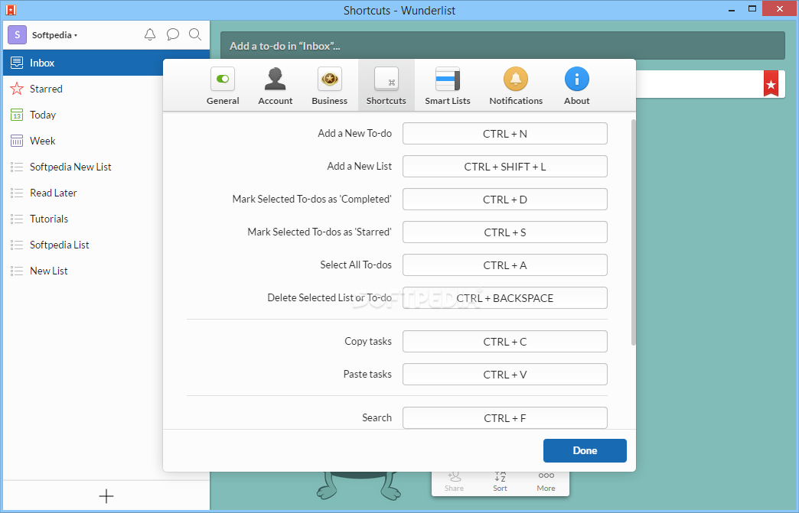Click the Paste tasks shortcut field

coord(505,375)
